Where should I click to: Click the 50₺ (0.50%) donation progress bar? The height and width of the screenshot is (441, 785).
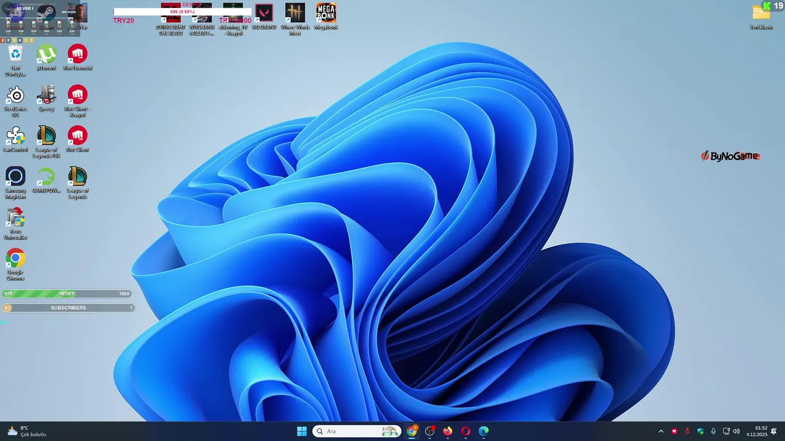[182, 12]
